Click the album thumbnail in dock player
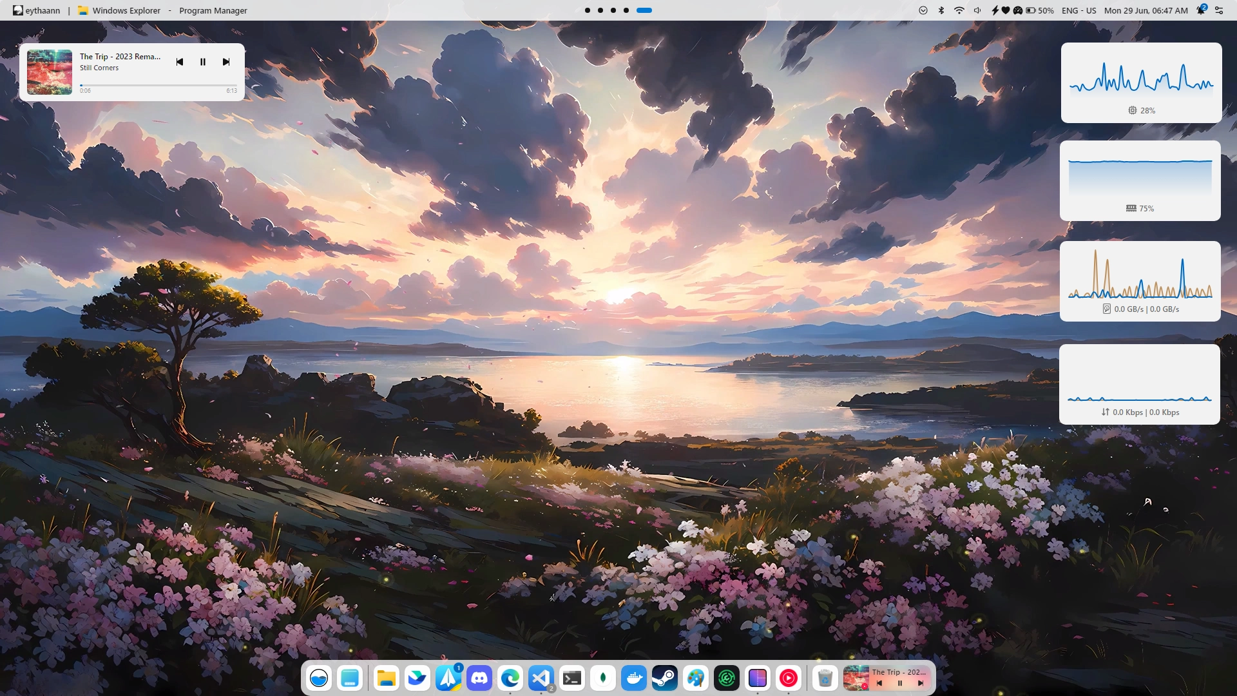The width and height of the screenshot is (1237, 696). point(856,678)
